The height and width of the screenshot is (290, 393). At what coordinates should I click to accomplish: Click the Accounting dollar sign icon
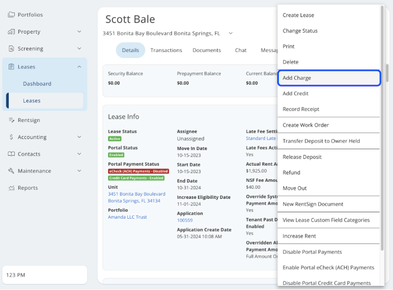click(x=11, y=137)
